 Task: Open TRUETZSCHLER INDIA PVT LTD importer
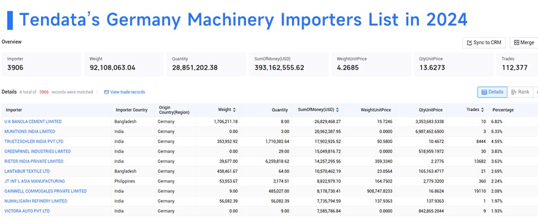pyautogui.click(x=34, y=142)
